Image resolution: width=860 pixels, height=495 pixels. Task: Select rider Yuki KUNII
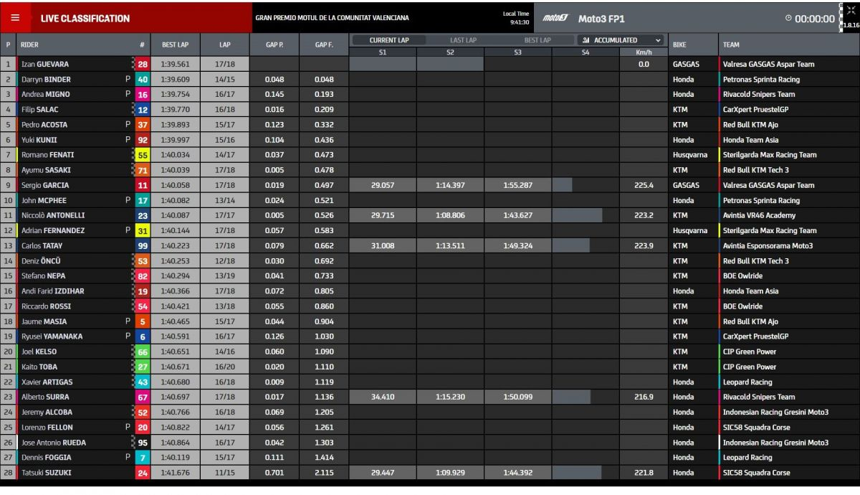pos(39,140)
